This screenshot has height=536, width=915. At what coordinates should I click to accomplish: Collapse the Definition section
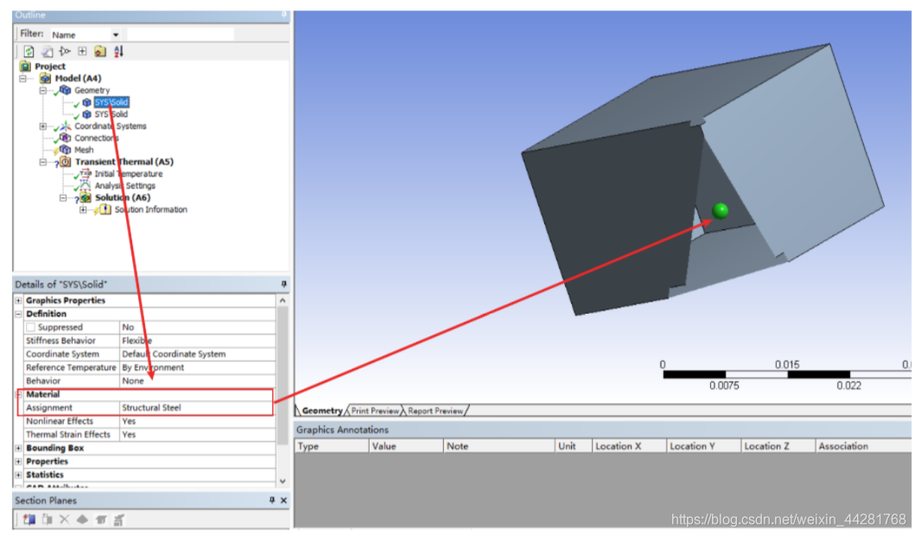click(19, 314)
